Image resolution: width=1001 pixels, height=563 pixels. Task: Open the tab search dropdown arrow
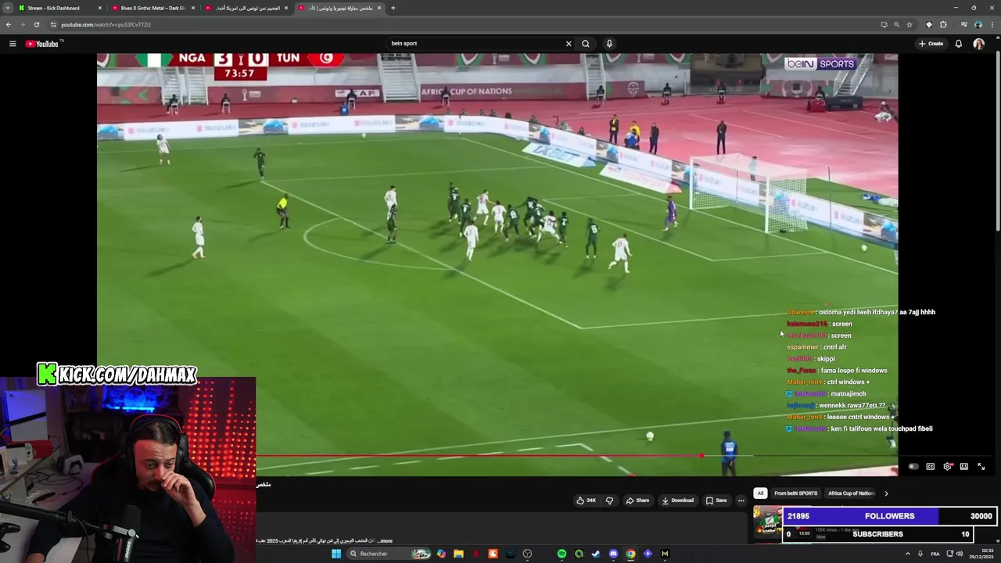tap(7, 8)
